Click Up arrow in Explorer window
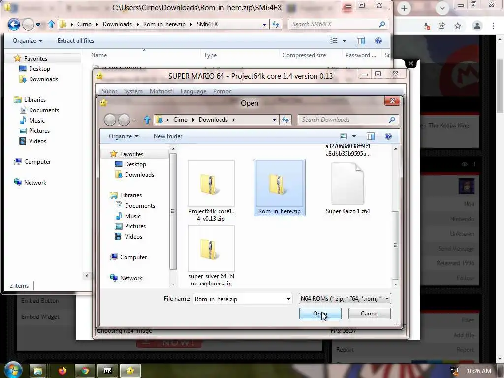The width and height of the screenshot is (504, 378). pyautogui.click(x=51, y=24)
